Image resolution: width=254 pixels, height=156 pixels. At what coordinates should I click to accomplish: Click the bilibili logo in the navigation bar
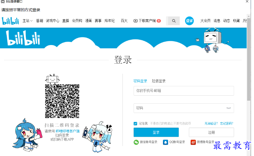pyautogui.click(x=10, y=21)
